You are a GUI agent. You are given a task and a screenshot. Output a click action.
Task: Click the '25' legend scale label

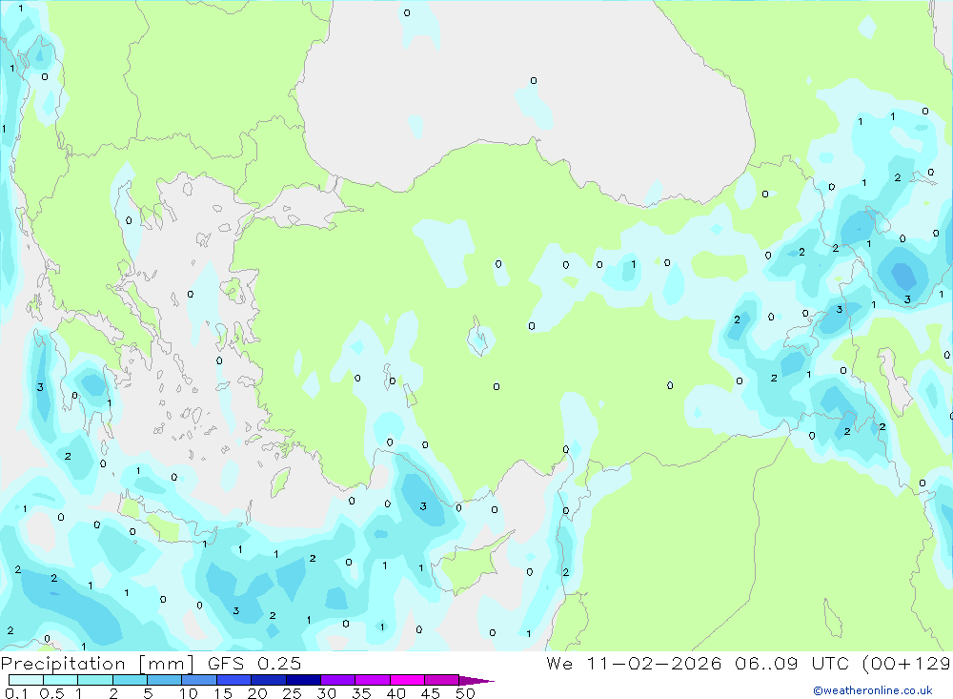(x=292, y=693)
